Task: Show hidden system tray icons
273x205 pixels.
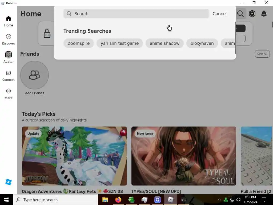Action: (219, 200)
